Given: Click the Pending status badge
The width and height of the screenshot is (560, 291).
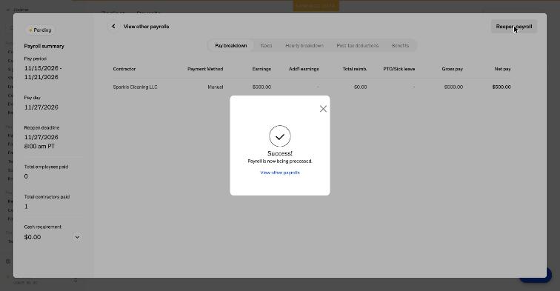Looking at the screenshot, I should (40, 30).
